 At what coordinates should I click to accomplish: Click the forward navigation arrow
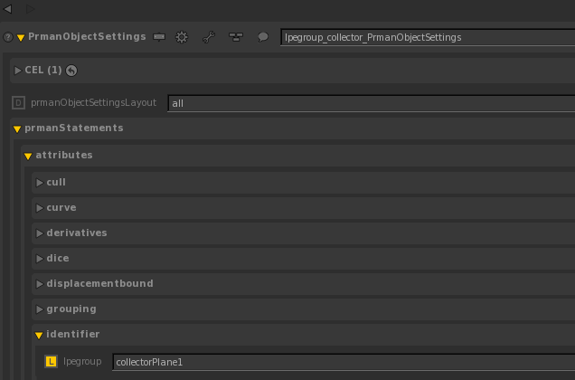[x=30, y=9]
